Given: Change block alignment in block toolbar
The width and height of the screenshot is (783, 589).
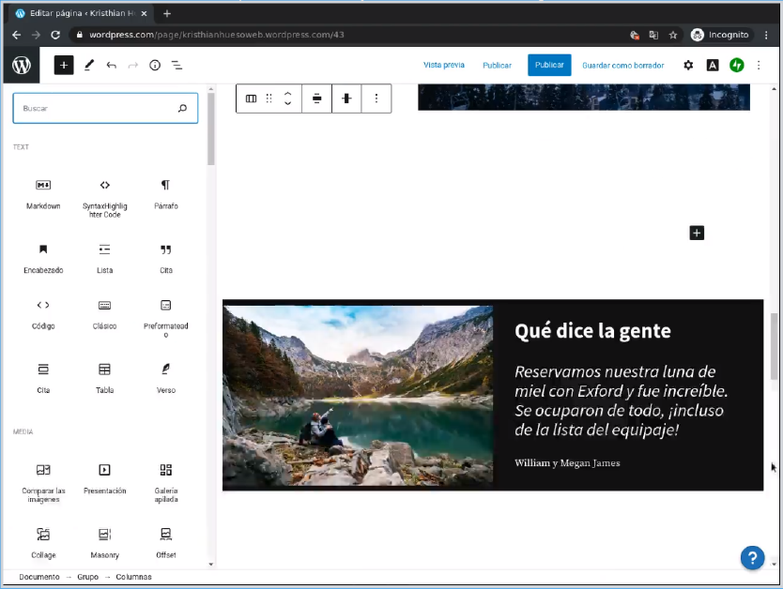Looking at the screenshot, I should click(x=316, y=98).
